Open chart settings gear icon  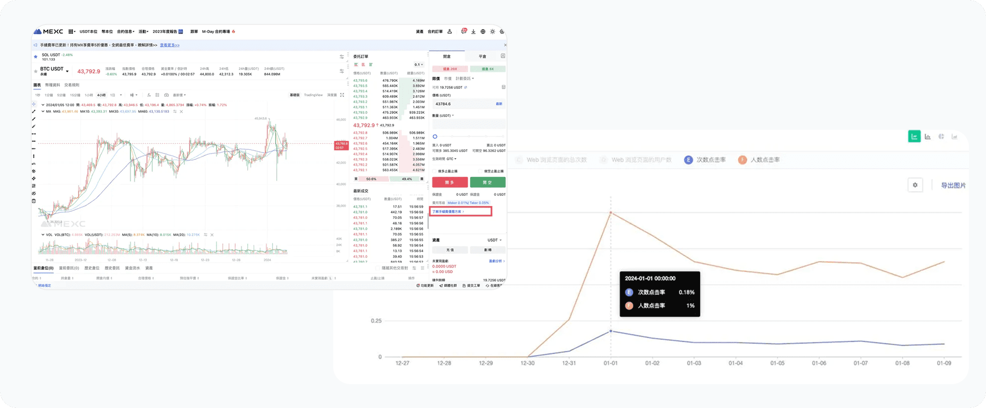pyautogui.click(x=915, y=185)
